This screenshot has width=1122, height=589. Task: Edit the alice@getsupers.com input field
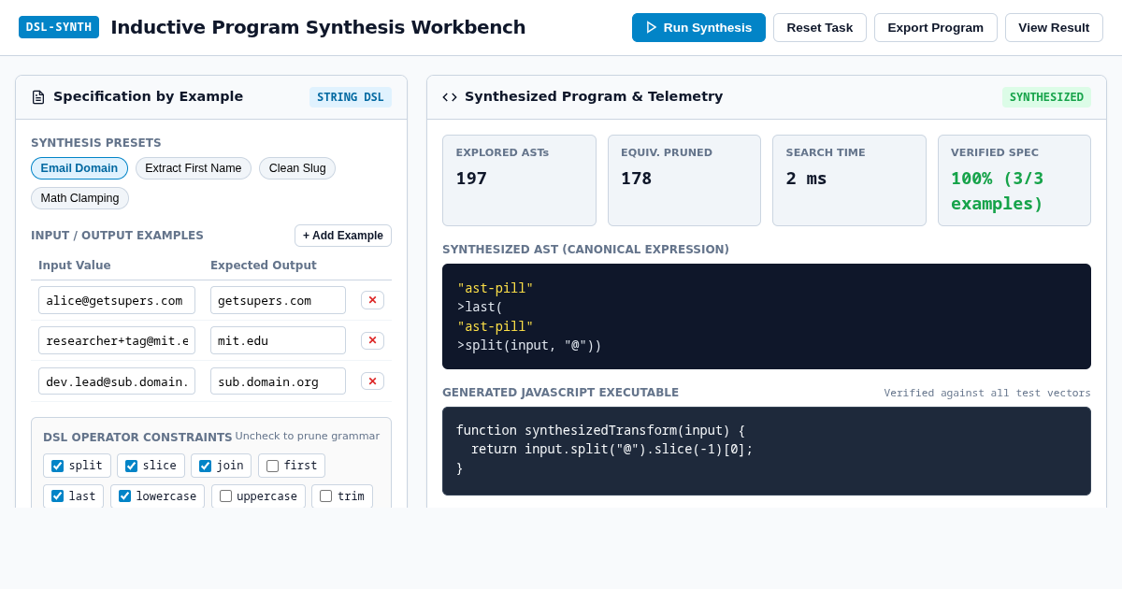click(x=117, y=300)
